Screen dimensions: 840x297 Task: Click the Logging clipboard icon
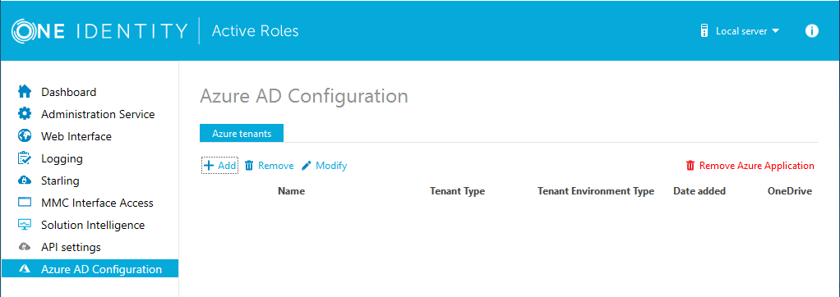click(25, 158)
